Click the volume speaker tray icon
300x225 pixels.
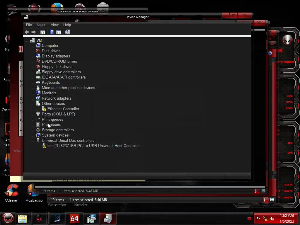(272, 219)
